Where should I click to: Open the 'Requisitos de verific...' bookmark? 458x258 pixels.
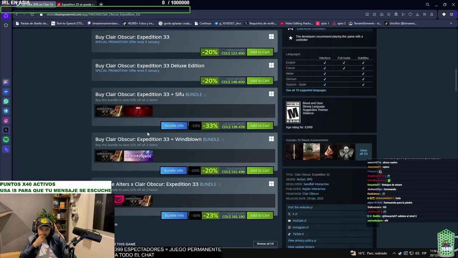(260, 23)
